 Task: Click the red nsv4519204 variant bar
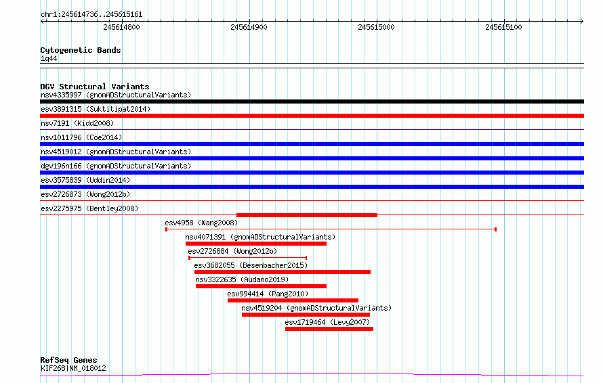point(306,315)
